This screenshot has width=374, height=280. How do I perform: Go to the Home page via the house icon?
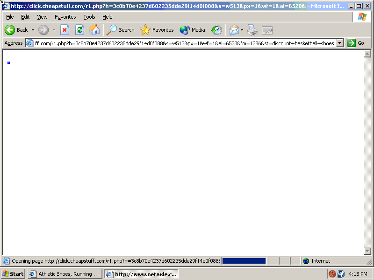click(x=94, y=30)
